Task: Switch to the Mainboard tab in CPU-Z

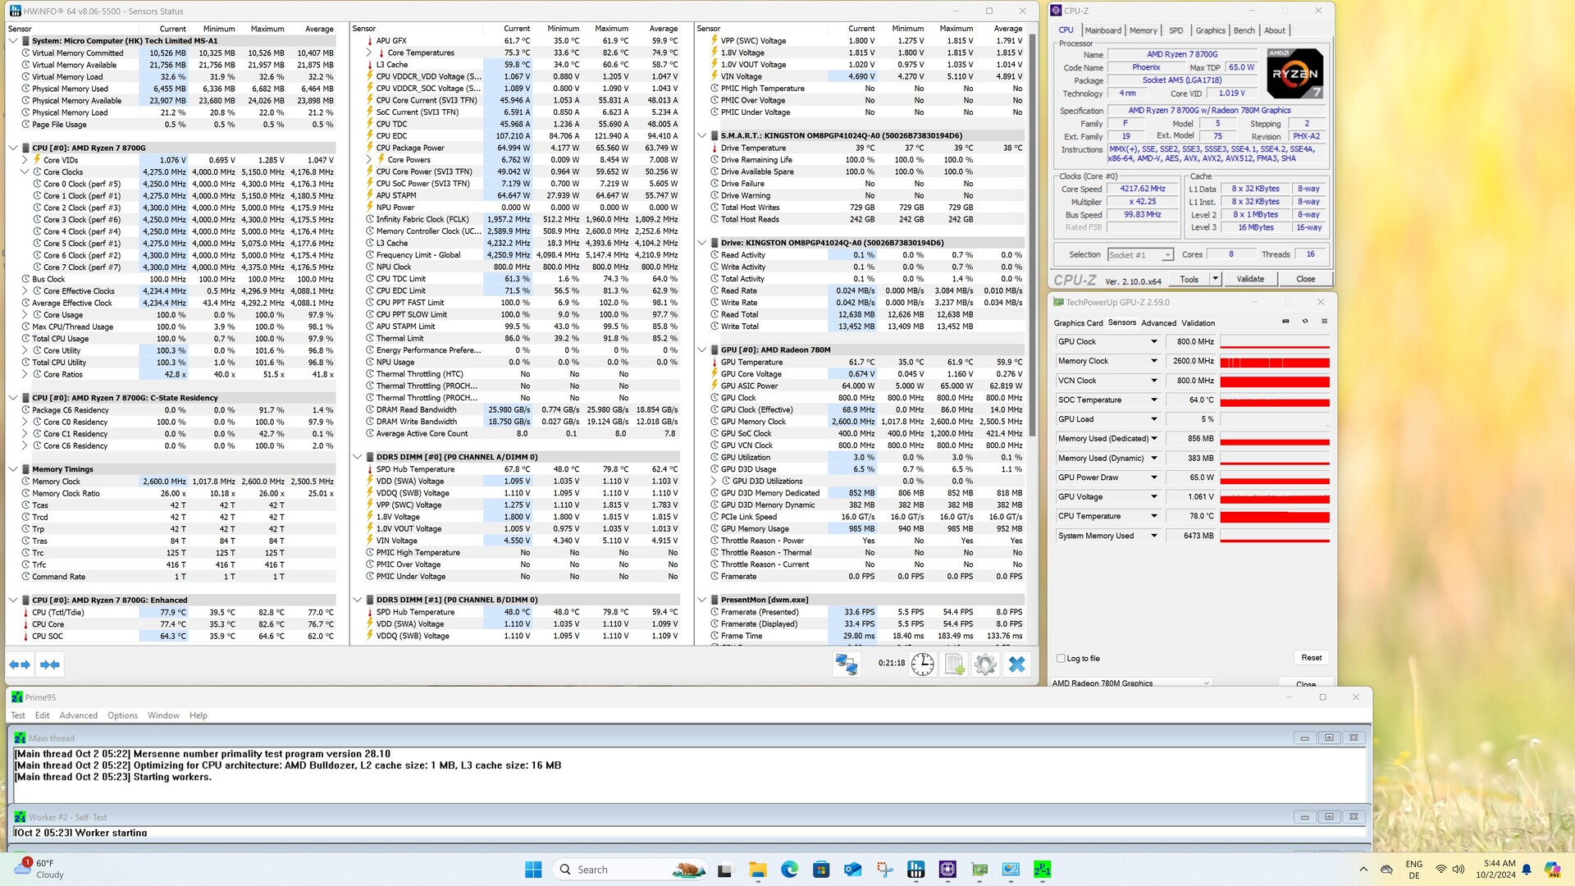Action: click(x=1102, y=30)
